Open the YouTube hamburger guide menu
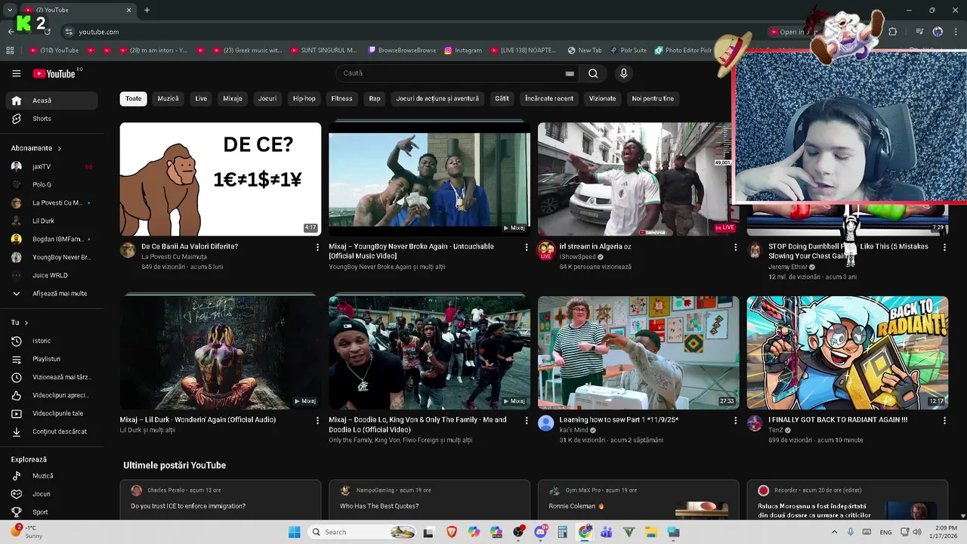 16,73
